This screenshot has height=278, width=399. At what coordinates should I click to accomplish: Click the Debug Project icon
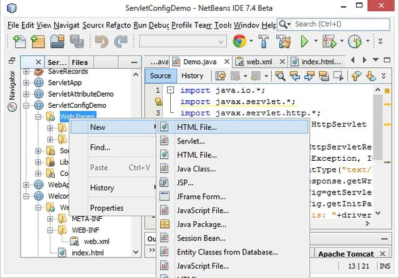click(329, 42)
